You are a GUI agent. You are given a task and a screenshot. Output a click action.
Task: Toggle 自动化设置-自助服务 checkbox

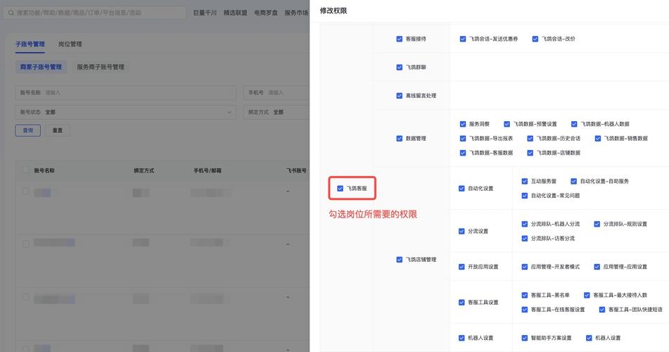(574, 181)
